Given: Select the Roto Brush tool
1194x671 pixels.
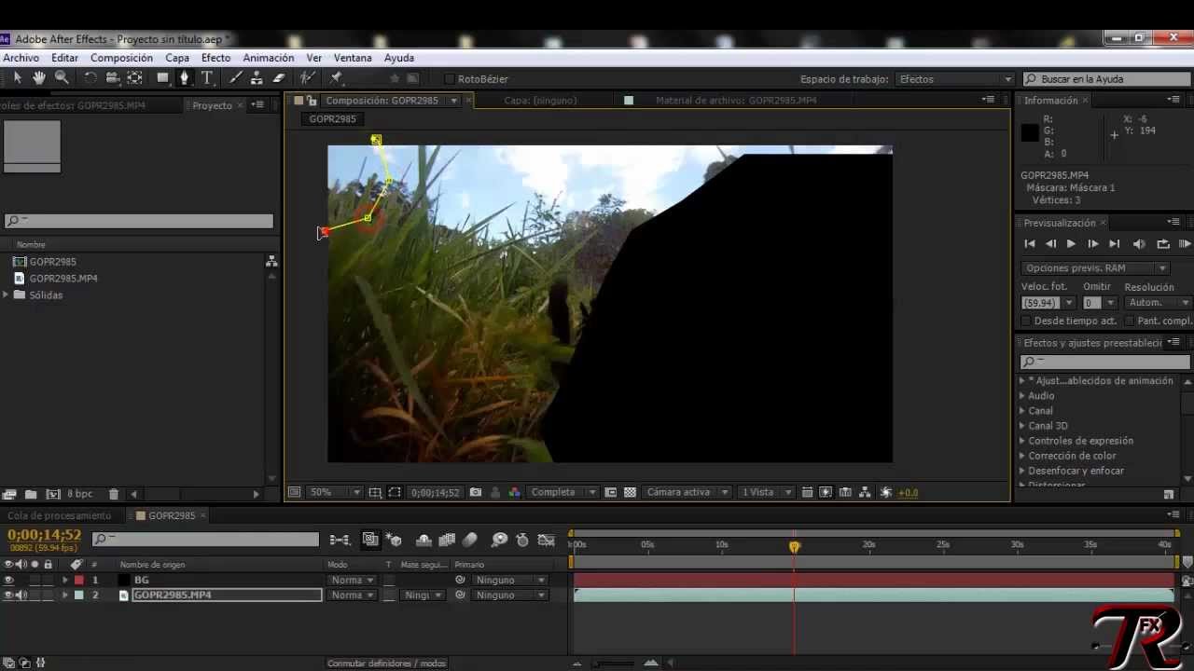Looking at the screenshot, I should [x=307, y=78].
